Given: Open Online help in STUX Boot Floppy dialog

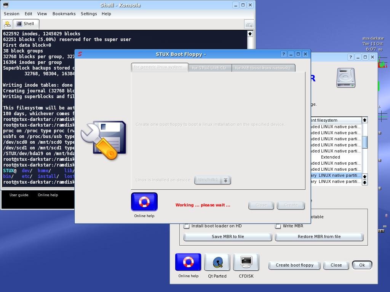Looking at the screenshot, I should (144, 202).
